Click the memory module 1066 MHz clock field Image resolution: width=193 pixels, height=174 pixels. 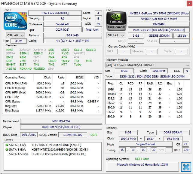pyautogui.click(x=159, y=71)
